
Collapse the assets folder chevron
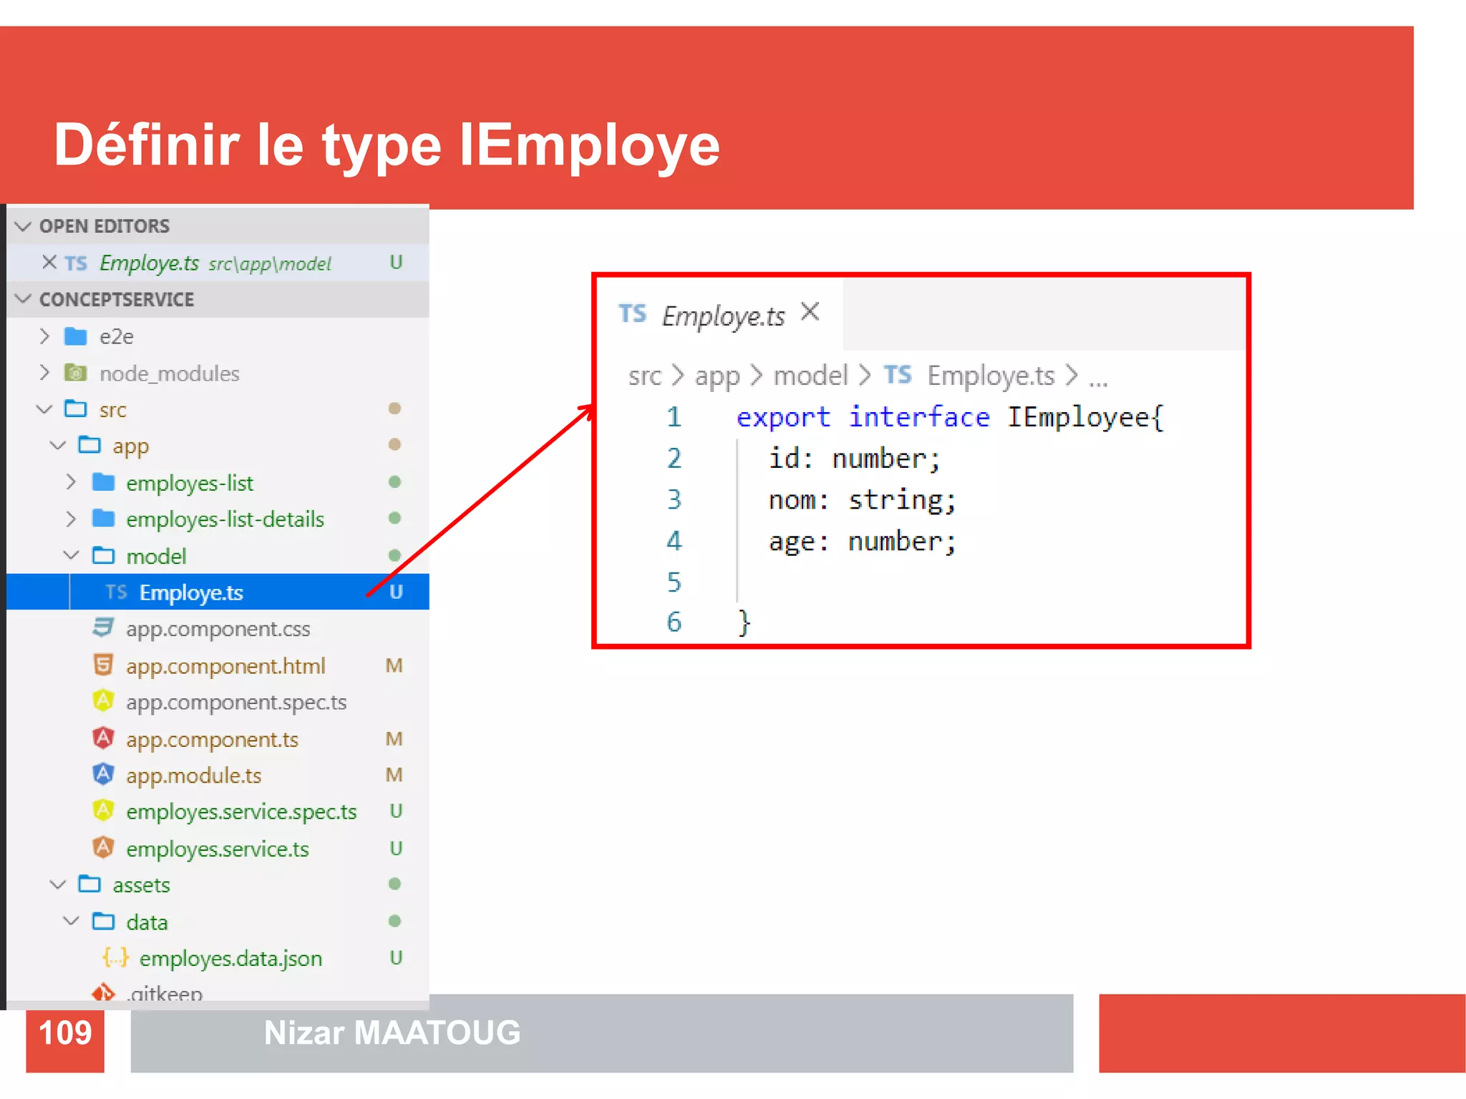(58, 885)
